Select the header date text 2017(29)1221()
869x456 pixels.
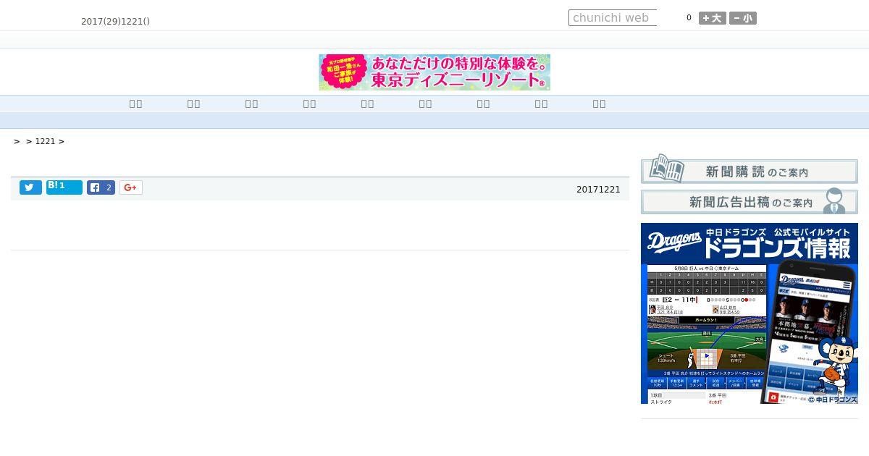click(115, 22)
